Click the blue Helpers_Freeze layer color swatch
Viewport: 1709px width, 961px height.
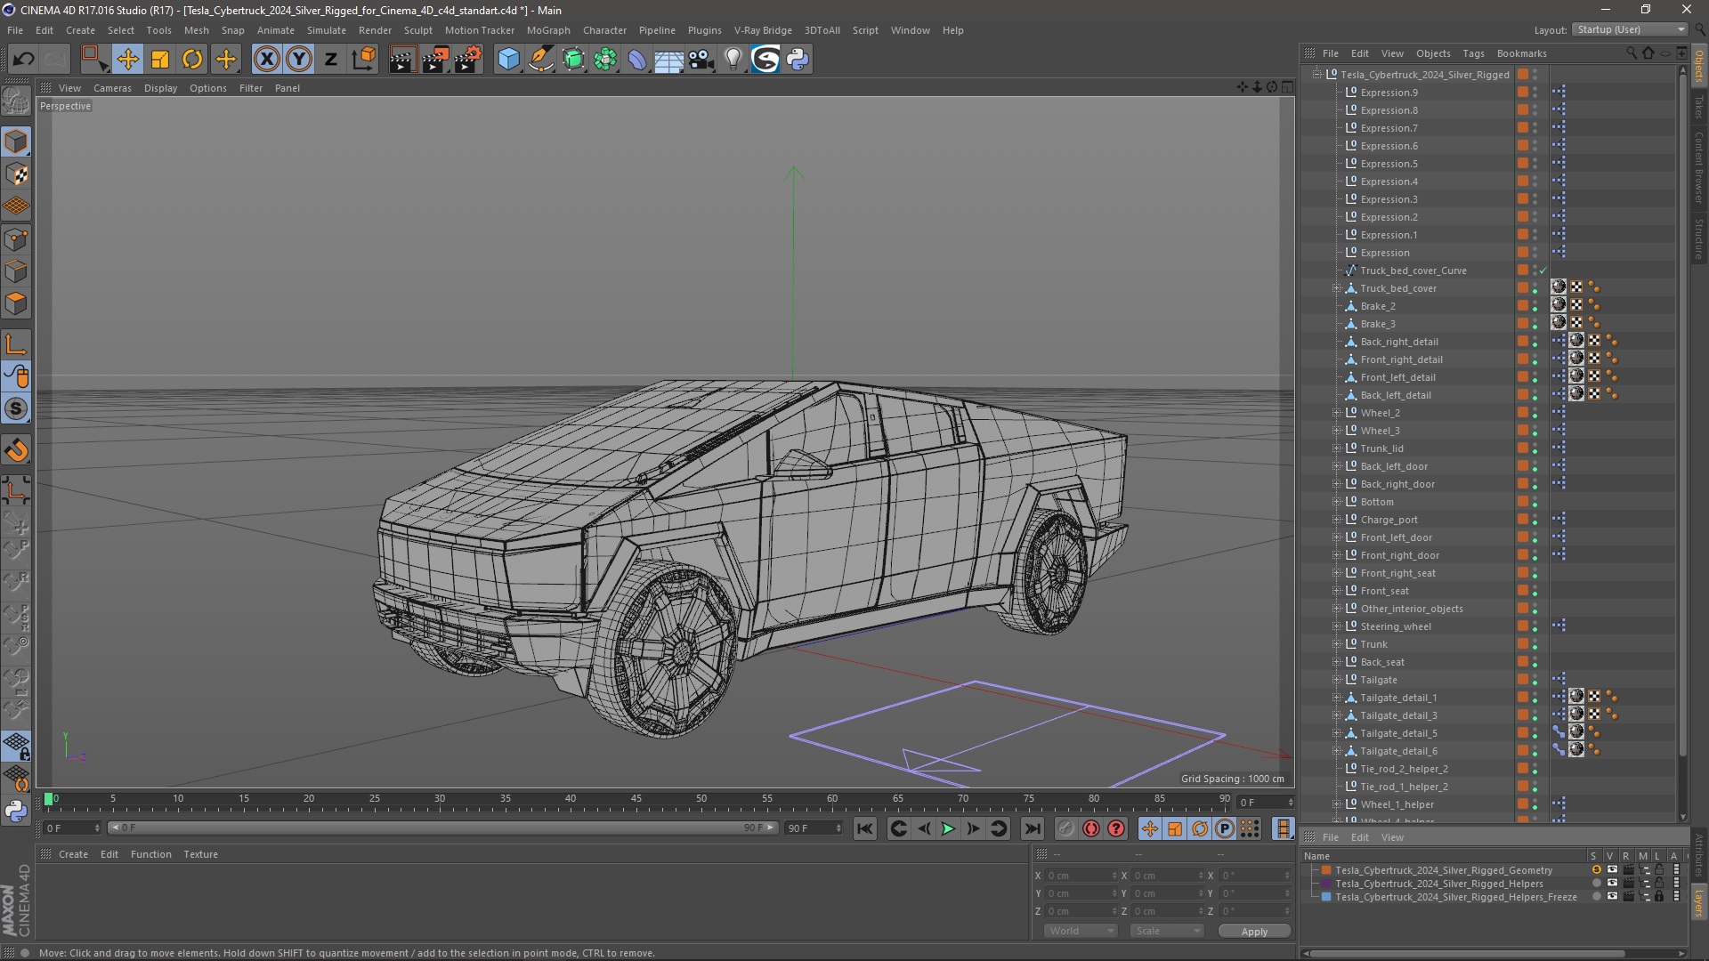[x=1326, y=897]
